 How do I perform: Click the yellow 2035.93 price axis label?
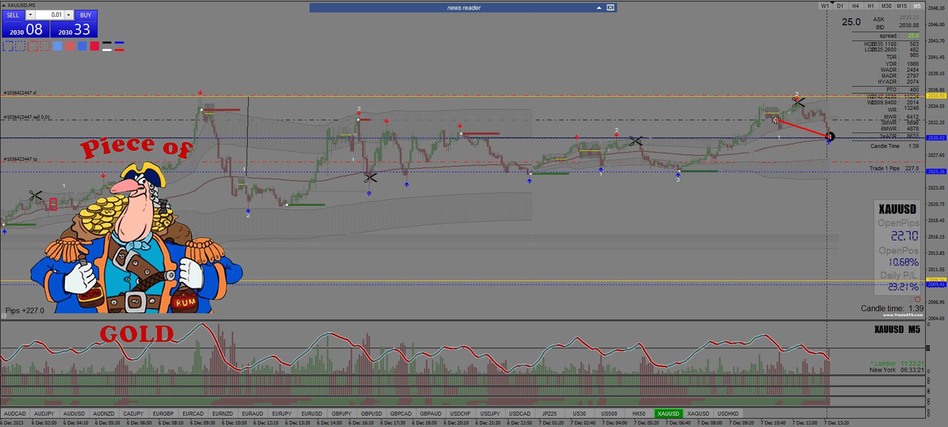click(x=936, y=96)
